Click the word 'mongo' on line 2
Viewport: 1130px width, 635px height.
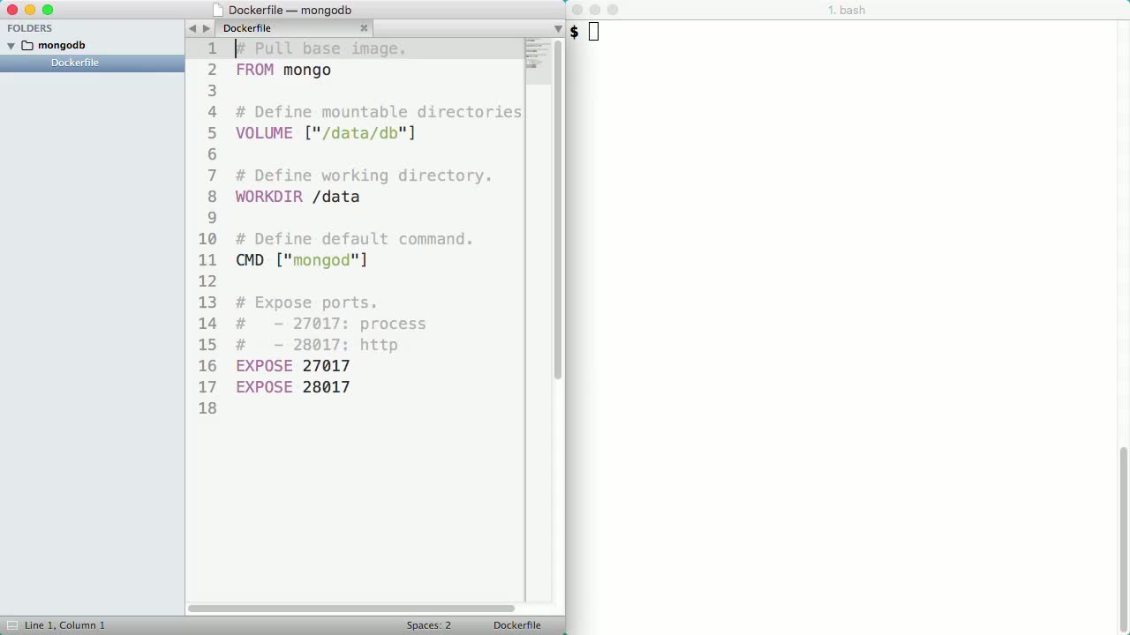point(307,70)
